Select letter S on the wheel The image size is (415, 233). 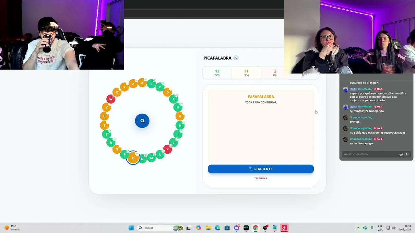coord(106,134)
